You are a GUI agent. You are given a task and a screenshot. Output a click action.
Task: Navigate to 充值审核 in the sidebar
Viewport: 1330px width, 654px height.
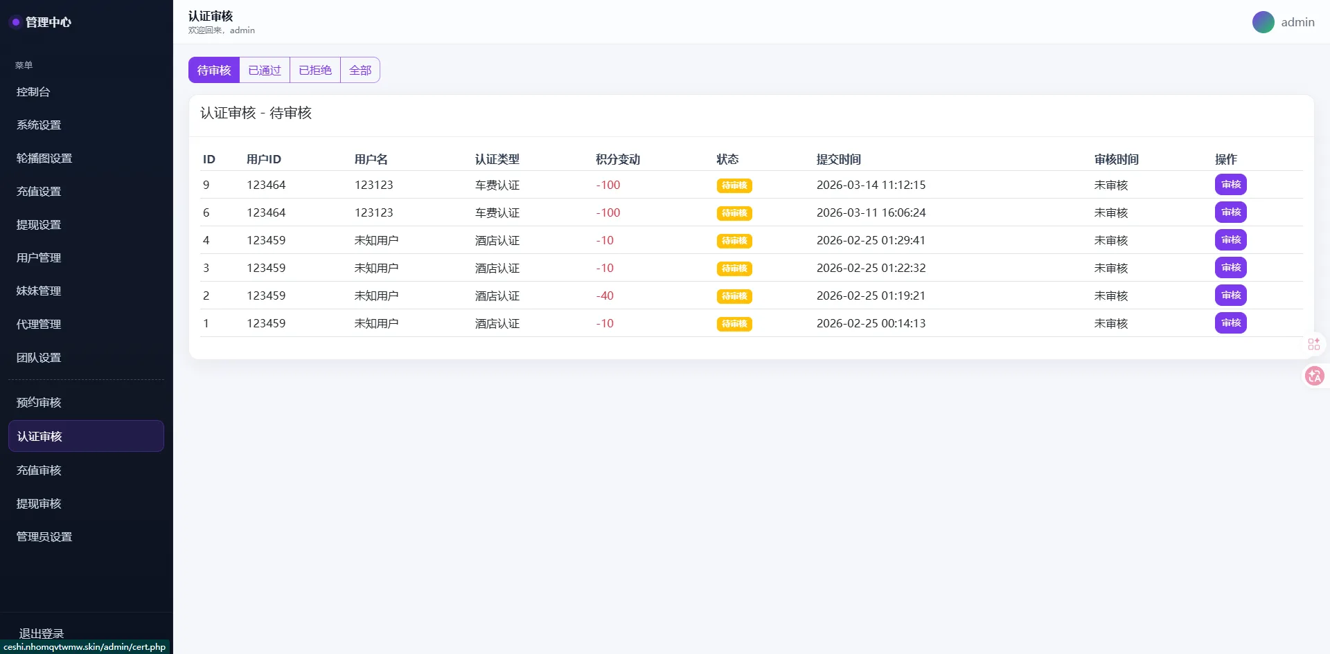(39, 471)
